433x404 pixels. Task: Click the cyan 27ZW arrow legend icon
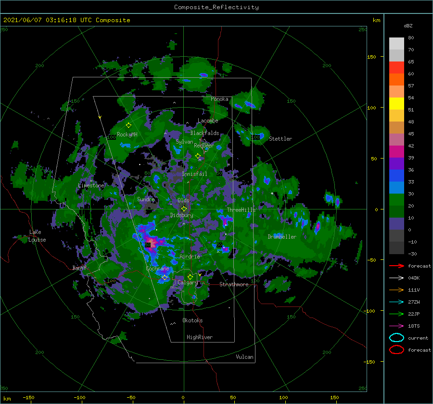[396, 302]
